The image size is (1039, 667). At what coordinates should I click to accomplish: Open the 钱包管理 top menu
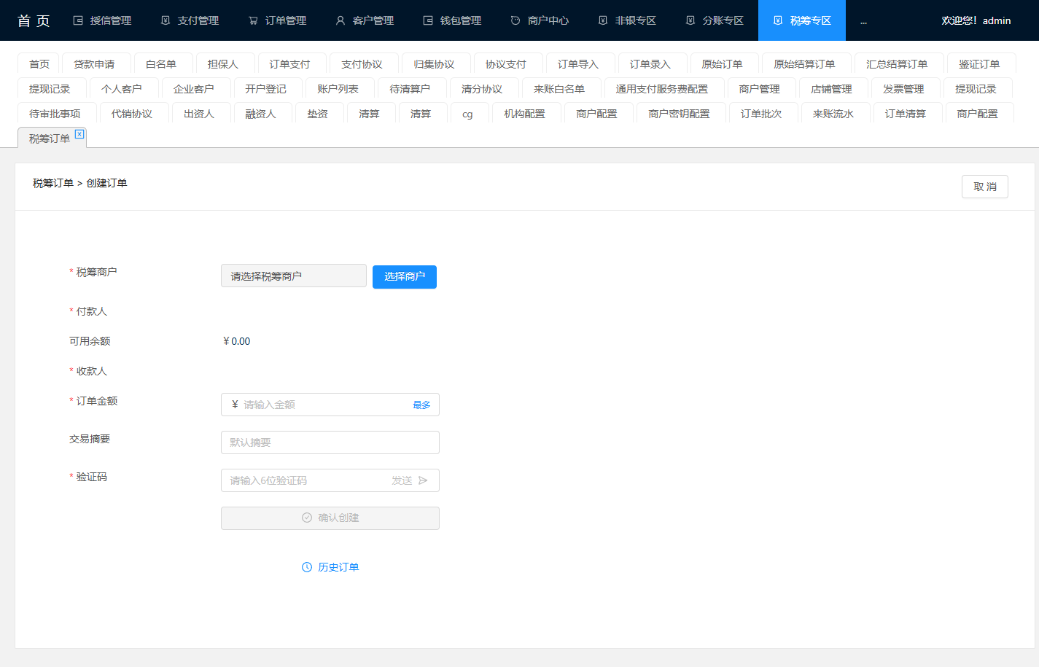coord(452,20)
